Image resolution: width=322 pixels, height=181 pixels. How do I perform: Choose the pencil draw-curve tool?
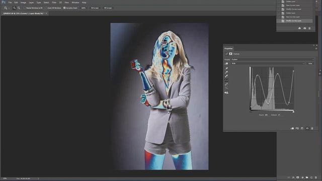tap(226, 84)
